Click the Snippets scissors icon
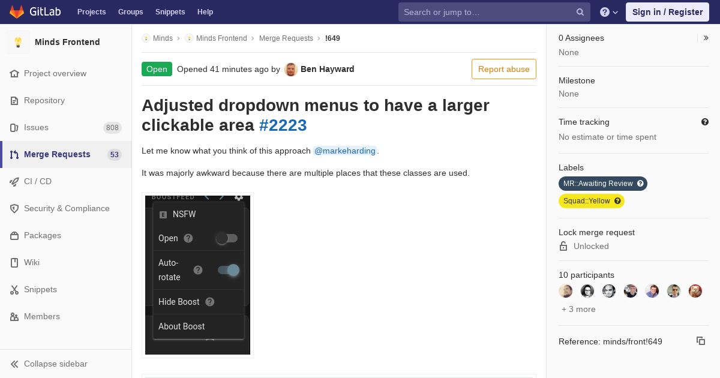 point(14,289)
